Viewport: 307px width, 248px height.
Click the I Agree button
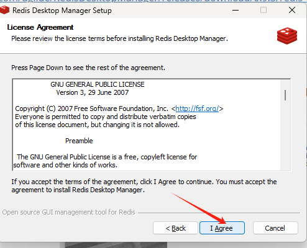(222, 228)
